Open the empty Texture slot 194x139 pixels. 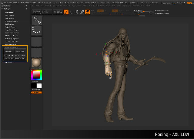(x=36, y=53)
